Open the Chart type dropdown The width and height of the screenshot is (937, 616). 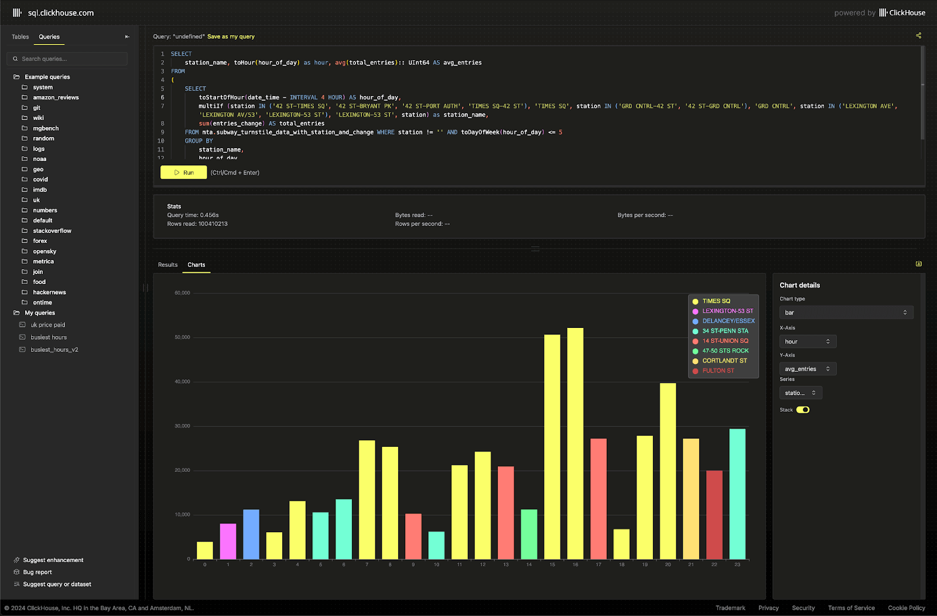pyautogui.click(x=846, y=313)
